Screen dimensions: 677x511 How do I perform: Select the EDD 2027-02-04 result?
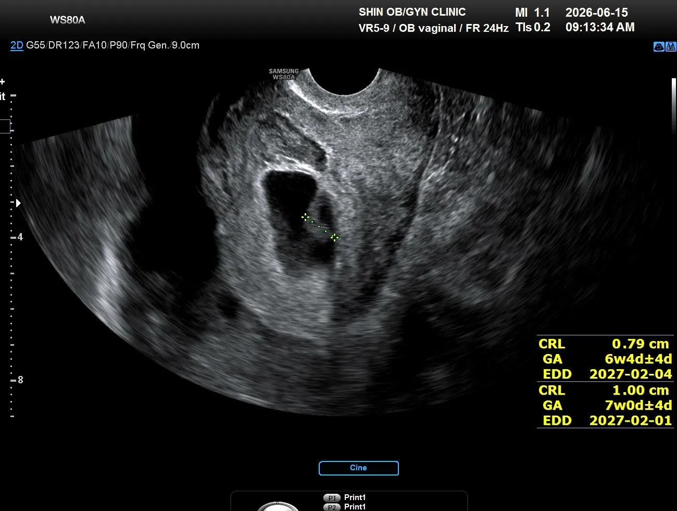(x=607, y=374)
